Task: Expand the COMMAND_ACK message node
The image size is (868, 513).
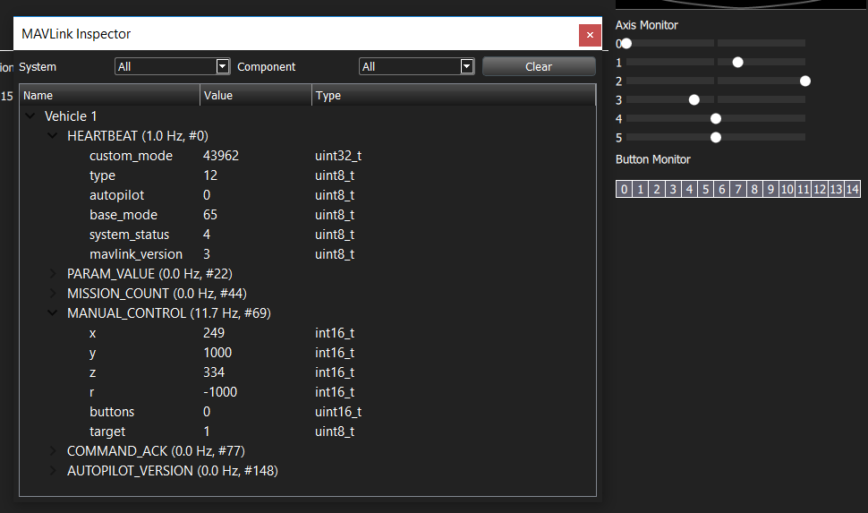Action: (53, 451)
